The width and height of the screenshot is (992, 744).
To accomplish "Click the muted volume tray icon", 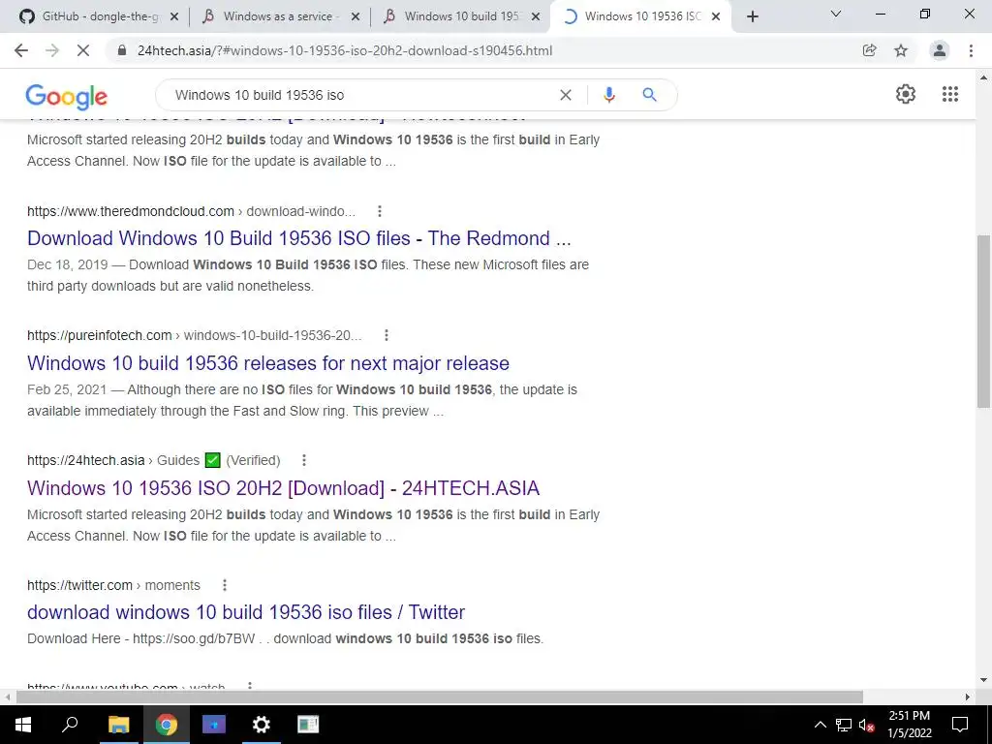I will 866,725.
